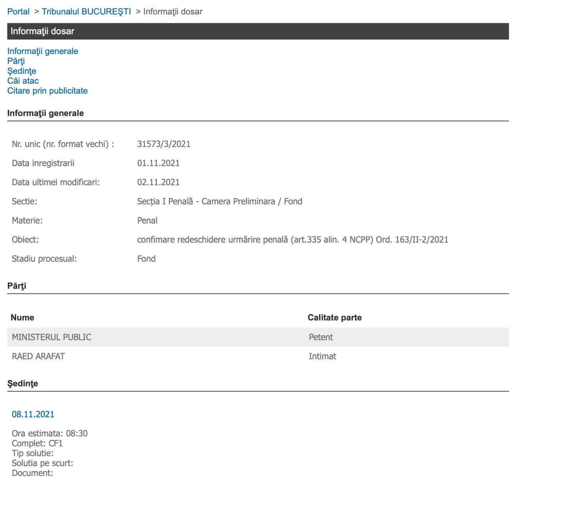
Task: Jump to Informaţii generale anchor link
Action: (42, 51)
